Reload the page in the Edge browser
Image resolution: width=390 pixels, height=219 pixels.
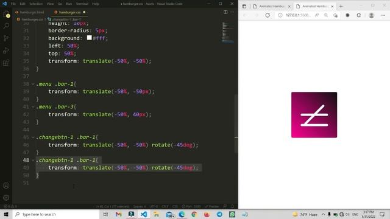pos(268,15)
